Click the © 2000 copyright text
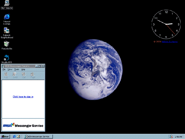 tap(157, 42)
